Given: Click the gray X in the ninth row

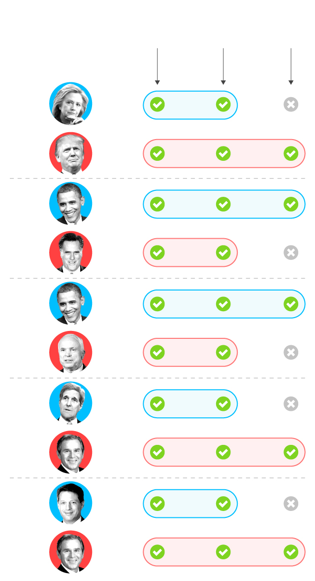Looking at the screenshot, I should (x=291, y=504).
